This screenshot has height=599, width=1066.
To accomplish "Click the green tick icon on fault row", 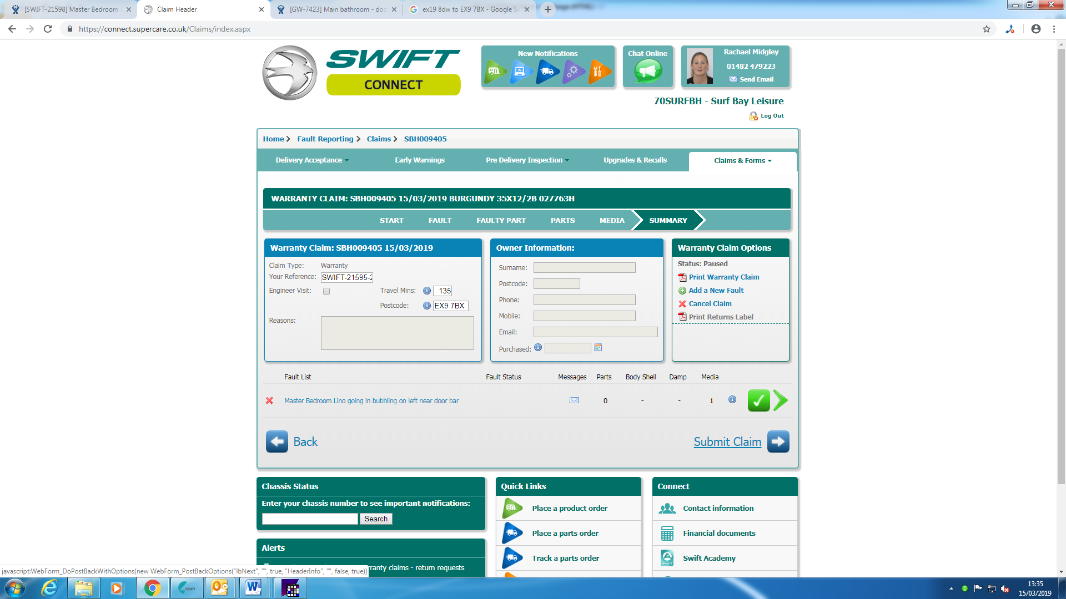I will (x=758, y=400).
